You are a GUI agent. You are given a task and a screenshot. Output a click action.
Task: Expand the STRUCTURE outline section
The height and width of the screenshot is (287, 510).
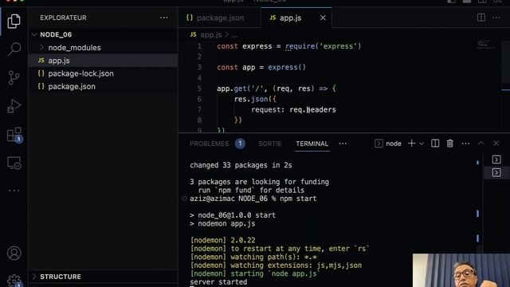coord(104,277)
